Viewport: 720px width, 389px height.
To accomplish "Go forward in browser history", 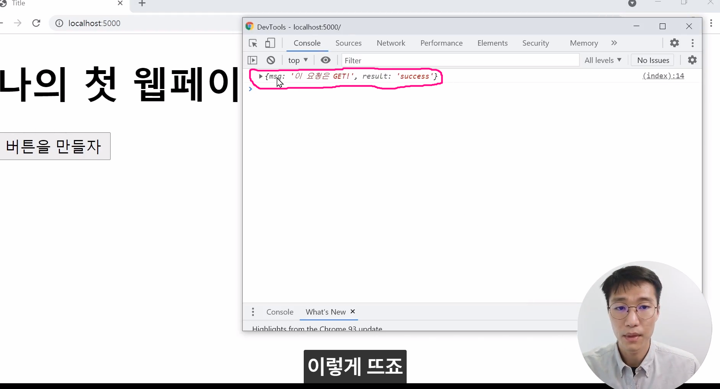I will (18, 23).
